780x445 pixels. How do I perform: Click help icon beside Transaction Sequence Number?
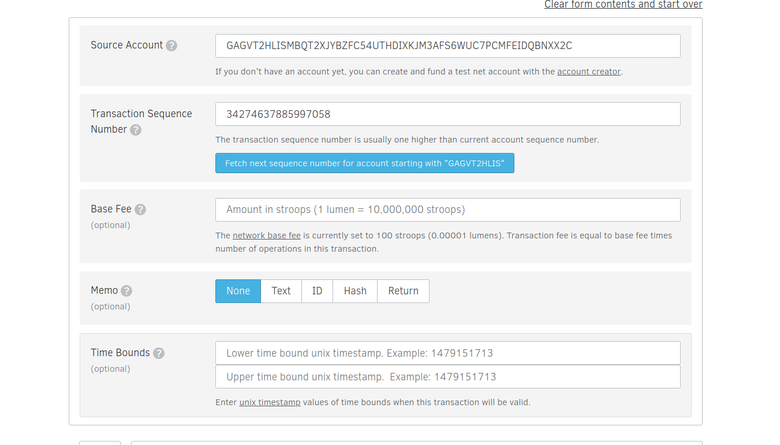136,130
